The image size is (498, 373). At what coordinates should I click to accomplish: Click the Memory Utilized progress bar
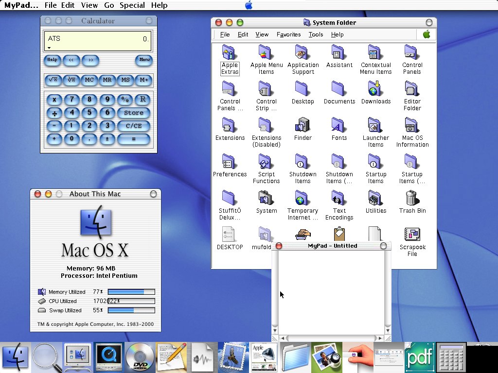(131, 292)
